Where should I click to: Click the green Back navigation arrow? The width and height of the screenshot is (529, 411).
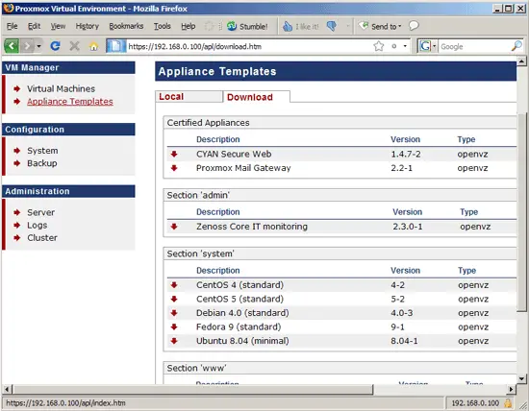click(12, 46)
